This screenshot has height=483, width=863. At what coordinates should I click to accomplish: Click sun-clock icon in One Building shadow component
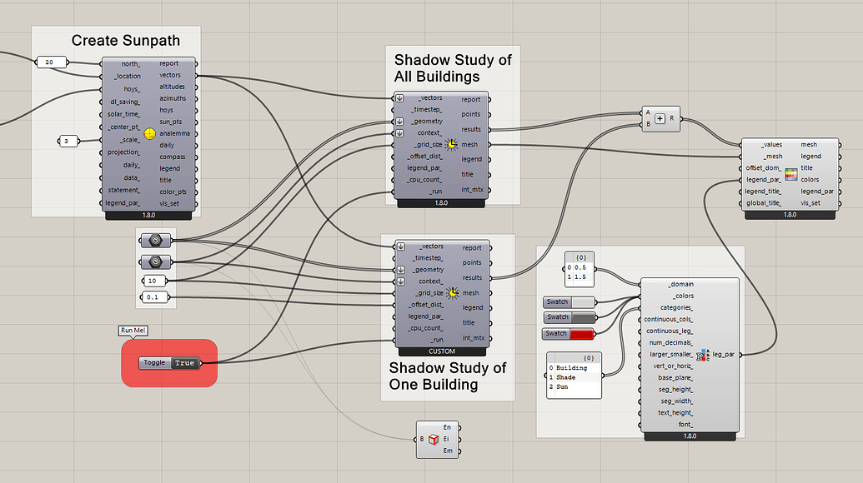point(453,293)
